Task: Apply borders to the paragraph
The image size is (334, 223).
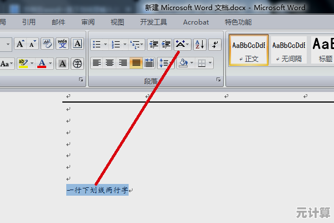Action: (202, 63)
